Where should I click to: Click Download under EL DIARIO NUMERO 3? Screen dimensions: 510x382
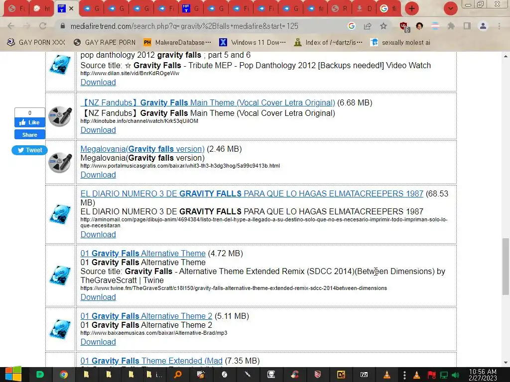click(98, 235)
